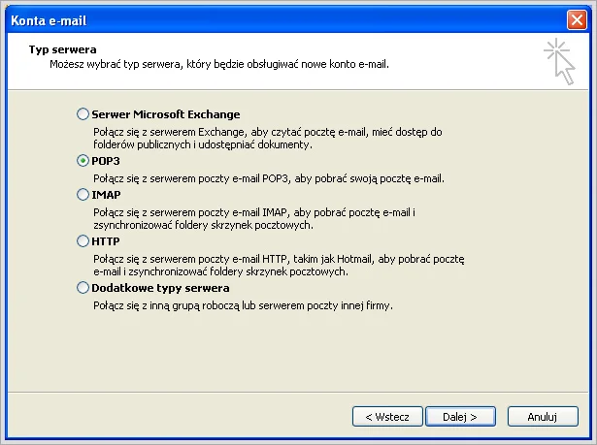Screen dimensions: 597x445
Task: Click the HTTP Hotmail description text
Action: [x=279, y=265]
